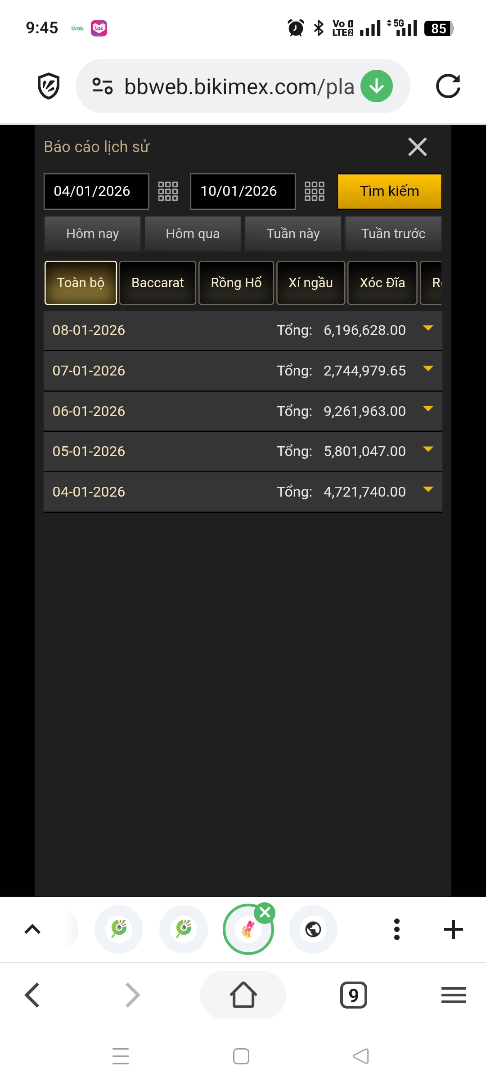The height and width of the screenshot is (1086, 486).
Task: Click the start date field 04/01/2026
Action: point(96,191)
